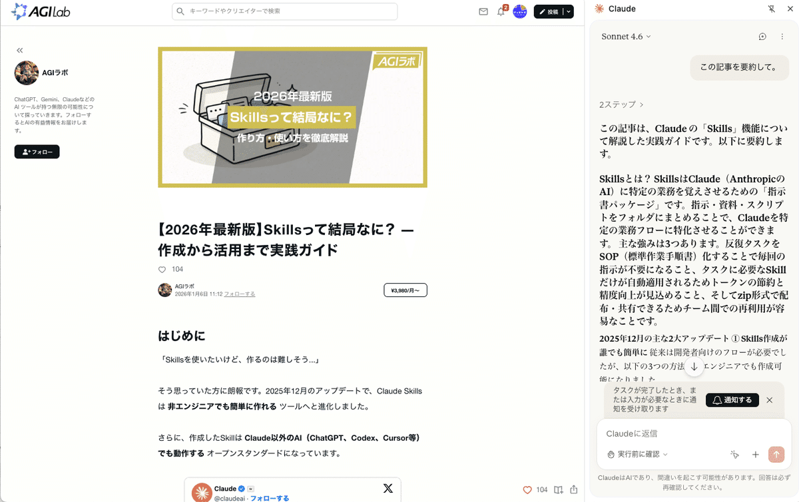799x502 pixels.
Task: Open the three-dot menu in Claude panel
Action: [x=782, y=37]
